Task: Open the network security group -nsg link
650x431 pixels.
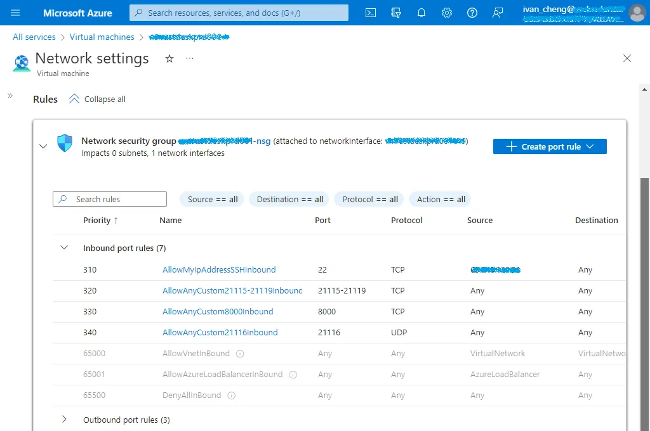Action: 224,141
